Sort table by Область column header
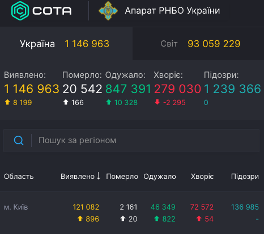Image resolution: width=264 pixels, height=234 pixels. click(19, 177)
